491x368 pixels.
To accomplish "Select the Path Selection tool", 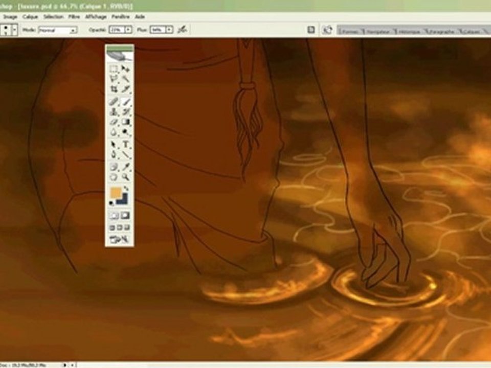I will coord(114,145).
